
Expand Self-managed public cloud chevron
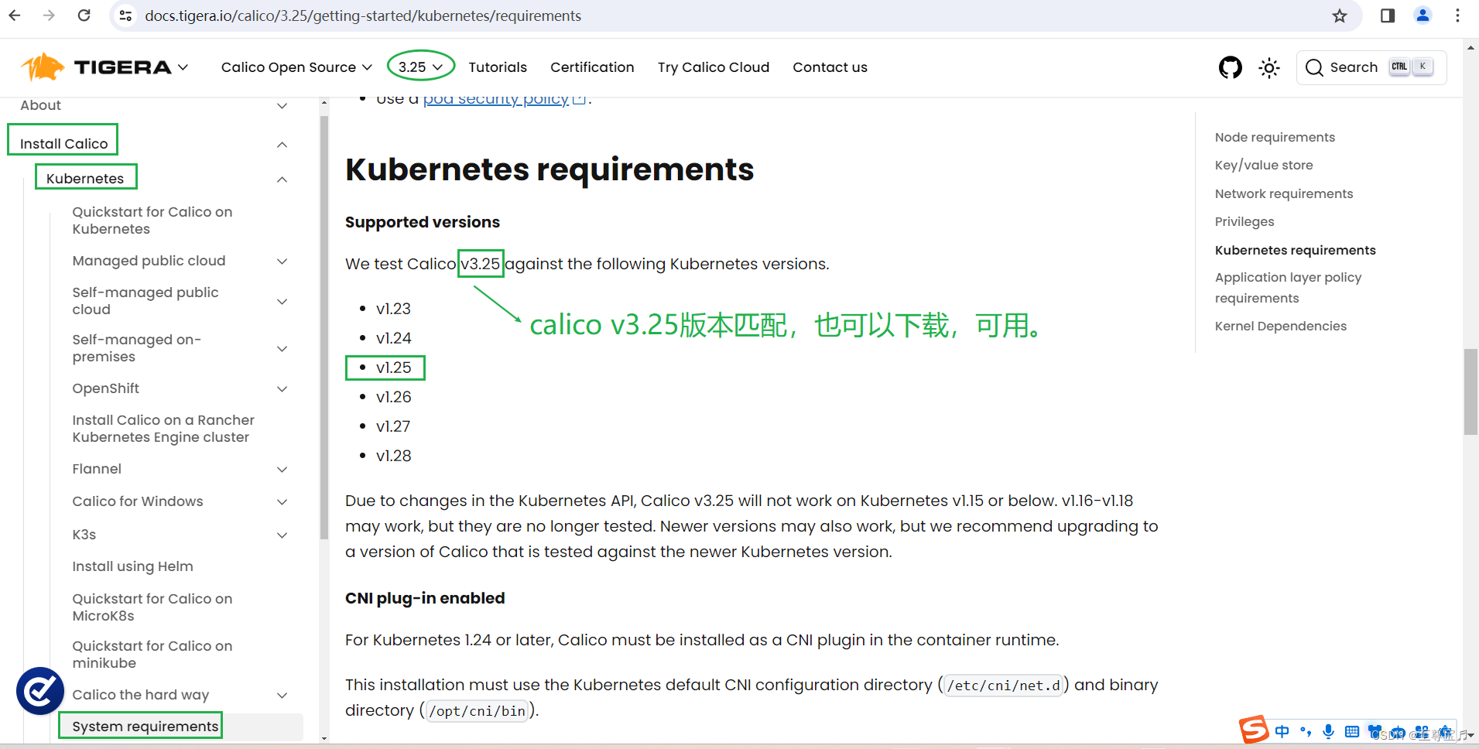(282, 302)
